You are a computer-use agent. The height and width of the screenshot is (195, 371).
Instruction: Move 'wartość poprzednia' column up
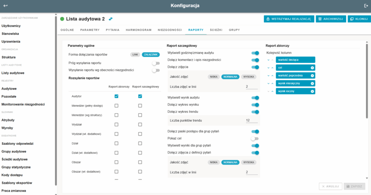click(272, 75)
